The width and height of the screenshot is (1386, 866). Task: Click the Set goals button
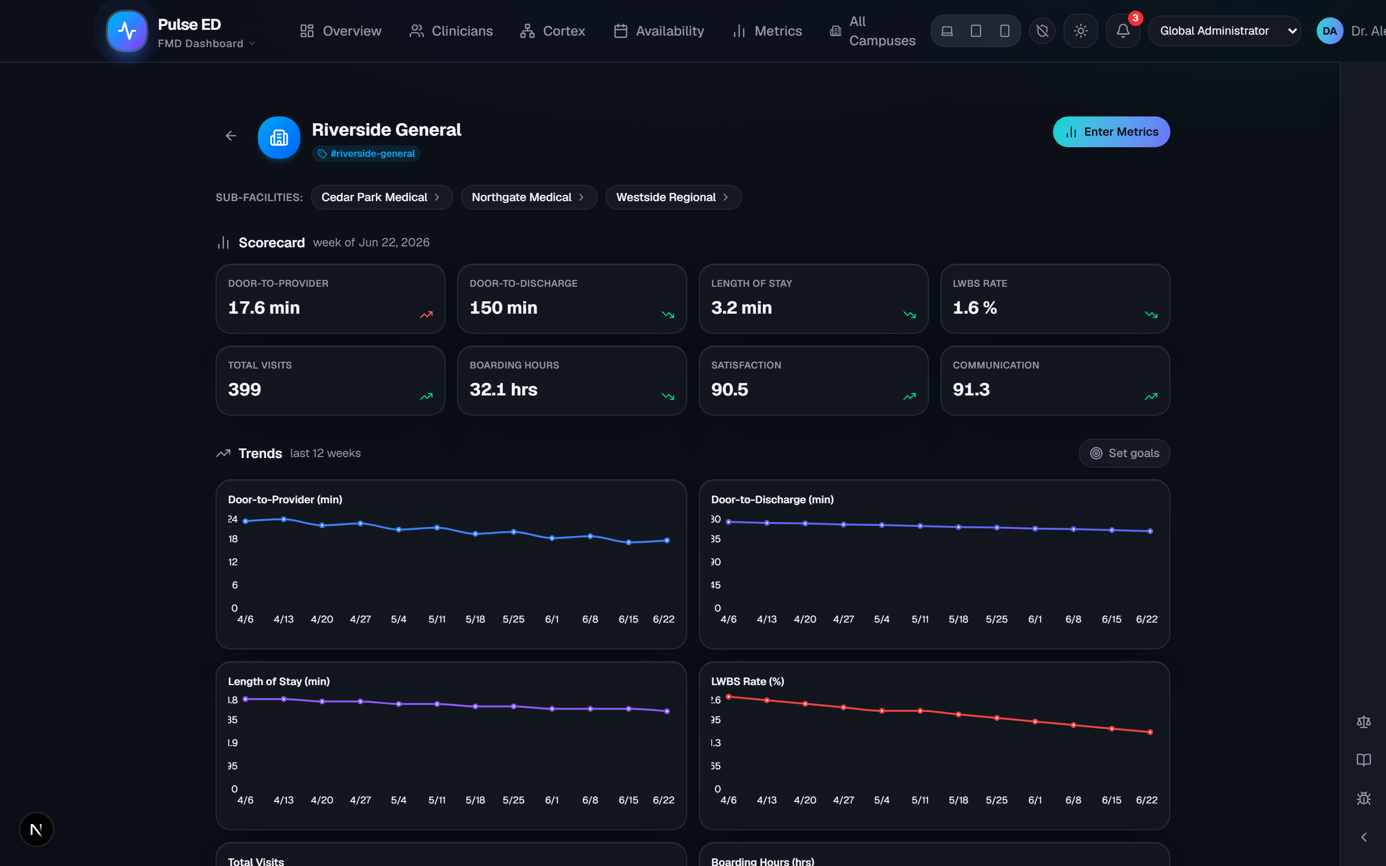(1124, 453)
